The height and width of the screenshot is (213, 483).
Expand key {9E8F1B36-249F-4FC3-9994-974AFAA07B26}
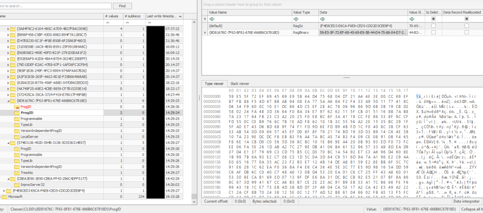click(8, 70)
